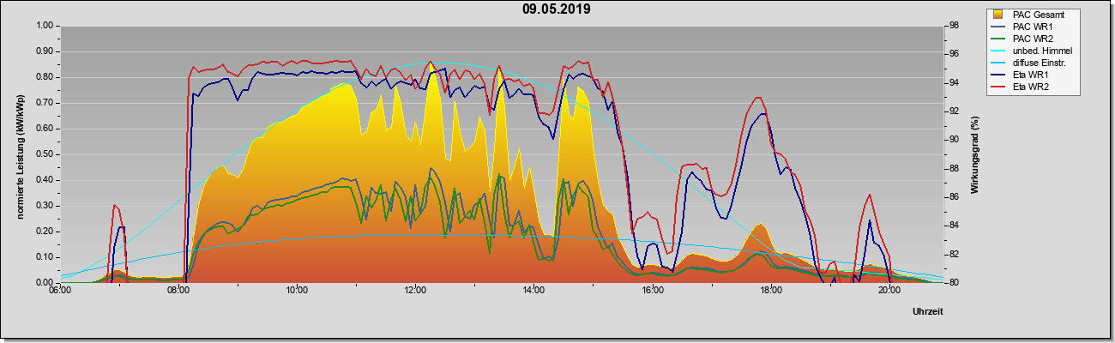Click the 06:00 time axis label

point(60,290)
